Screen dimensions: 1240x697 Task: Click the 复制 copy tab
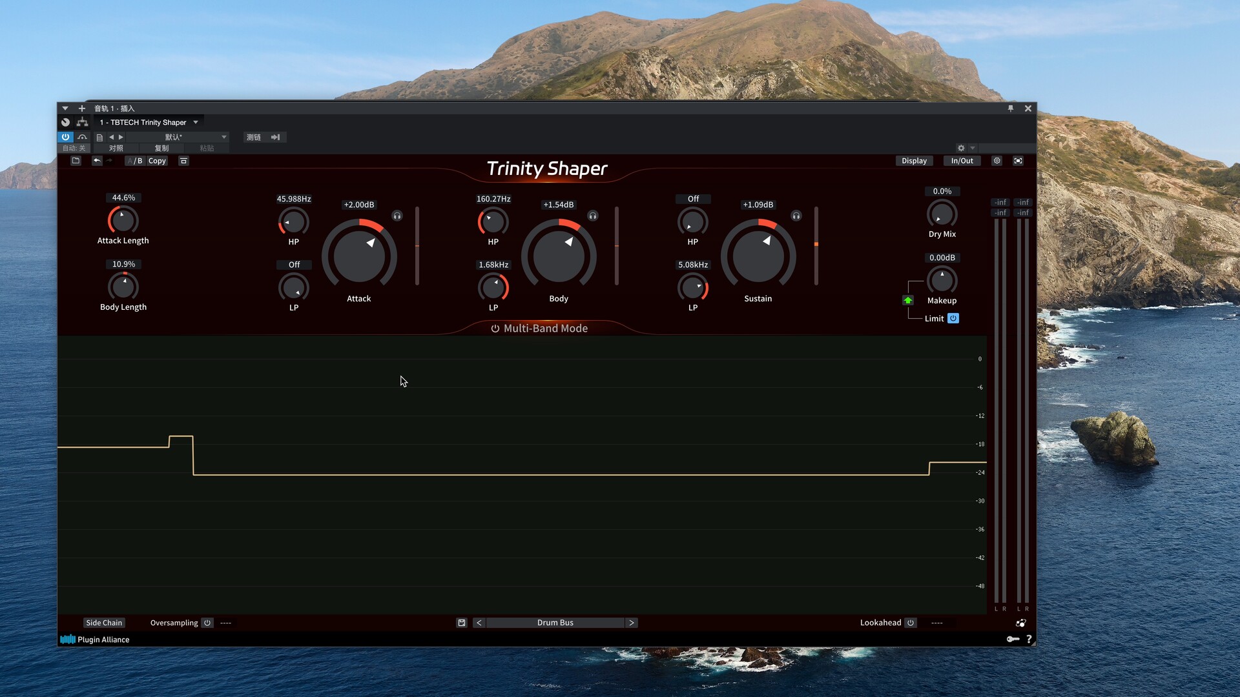161,148
